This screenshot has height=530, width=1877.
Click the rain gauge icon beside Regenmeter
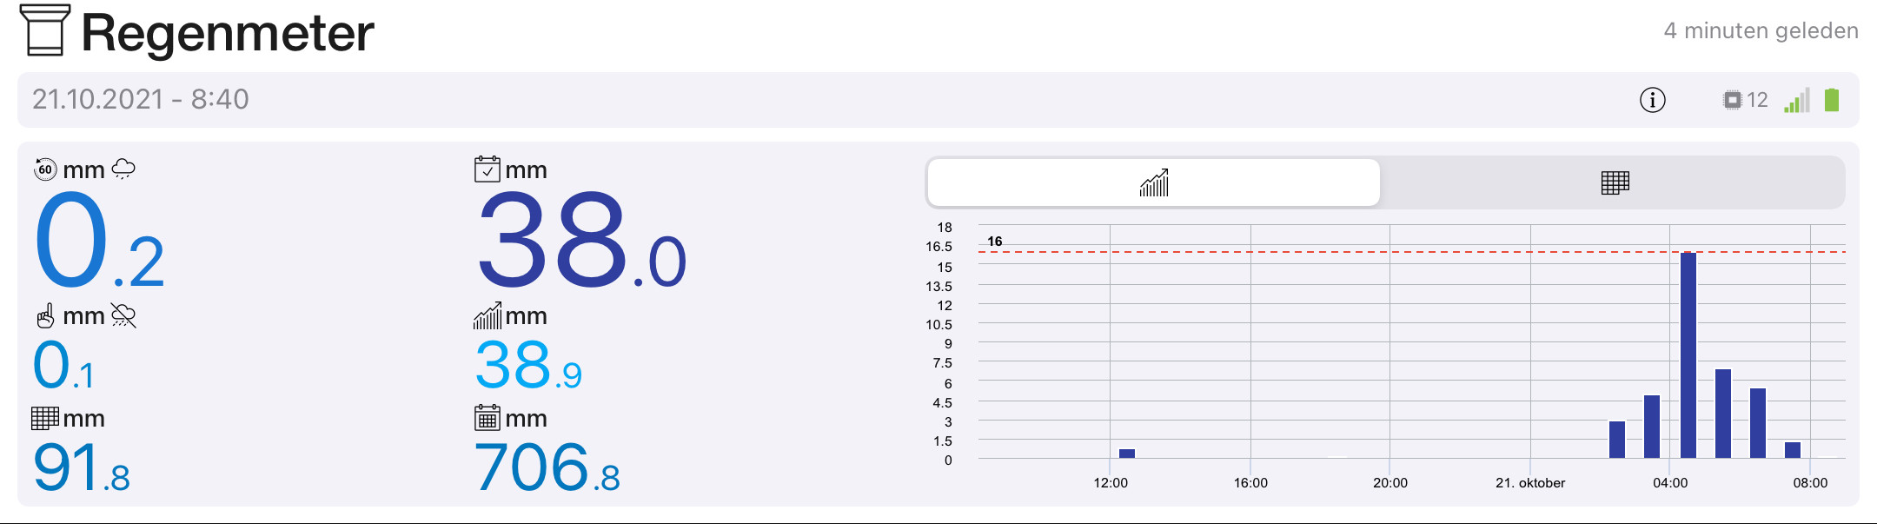click(44, 30)
